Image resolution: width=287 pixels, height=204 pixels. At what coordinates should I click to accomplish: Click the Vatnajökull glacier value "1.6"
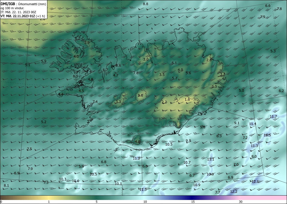point(187,100)
